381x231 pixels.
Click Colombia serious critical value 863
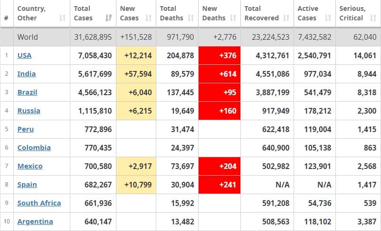coord(370,148)
